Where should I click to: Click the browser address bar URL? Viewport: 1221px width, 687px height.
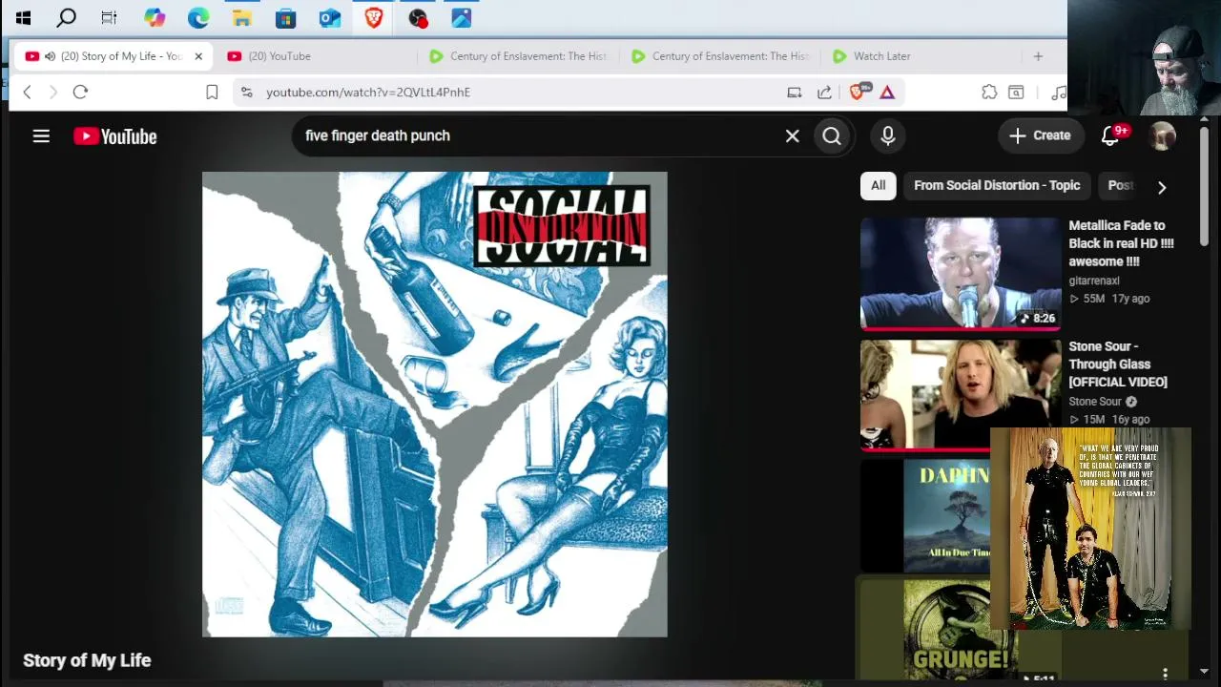click(x=368, y=92)
